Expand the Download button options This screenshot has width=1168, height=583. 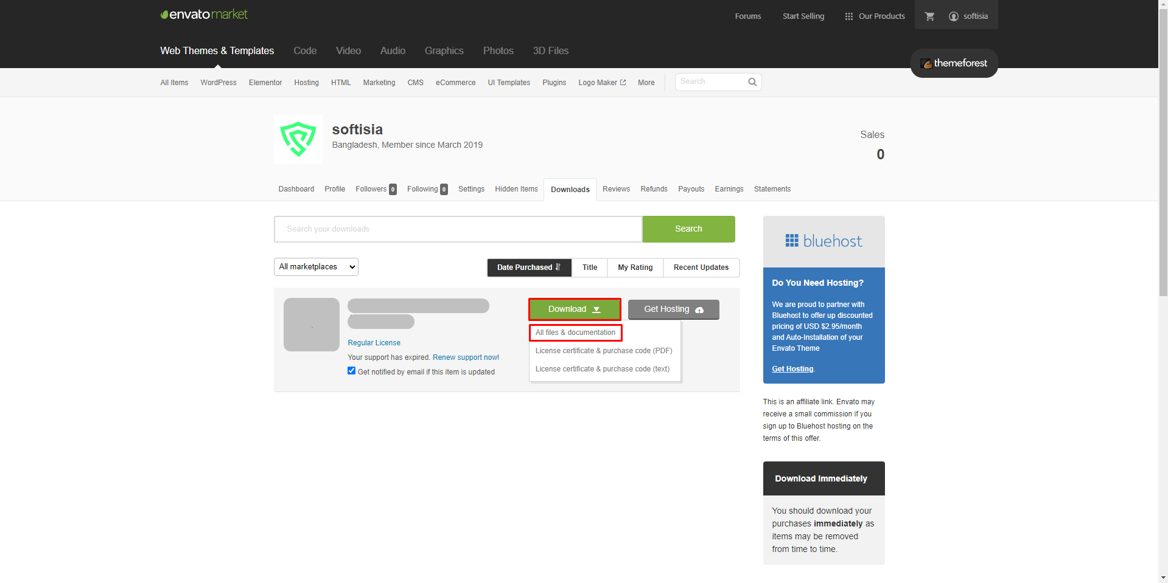(x=574, y=309)
